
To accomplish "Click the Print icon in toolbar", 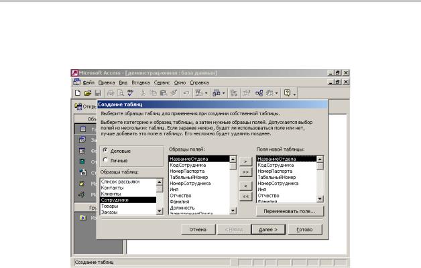I will 111,93.
